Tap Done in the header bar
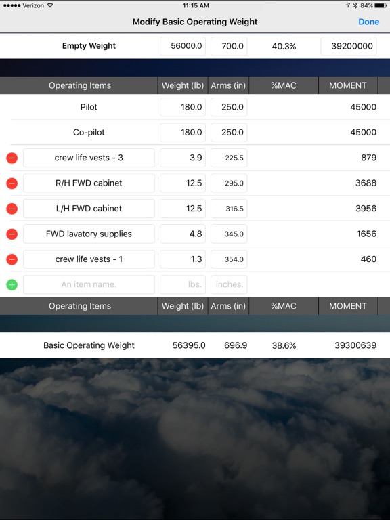The image size is (390, 520). (368, 22)
